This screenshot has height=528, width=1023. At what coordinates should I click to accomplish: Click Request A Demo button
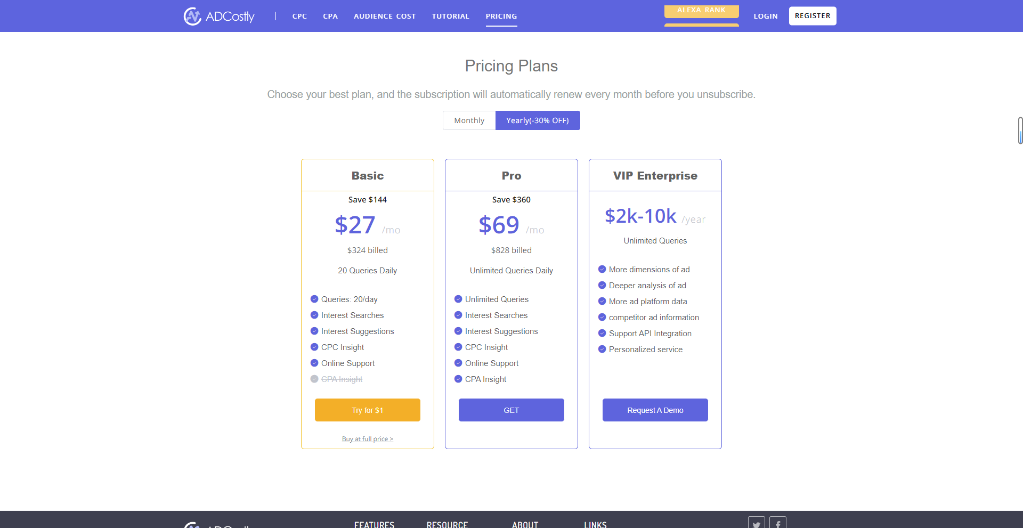coord(655,410)
